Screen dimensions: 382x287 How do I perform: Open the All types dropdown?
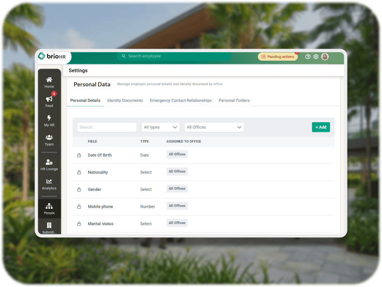tap(160, 127)
